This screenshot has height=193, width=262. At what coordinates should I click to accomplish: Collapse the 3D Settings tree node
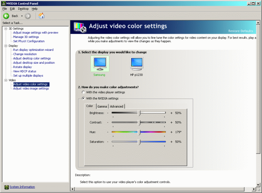click(6, 29)
